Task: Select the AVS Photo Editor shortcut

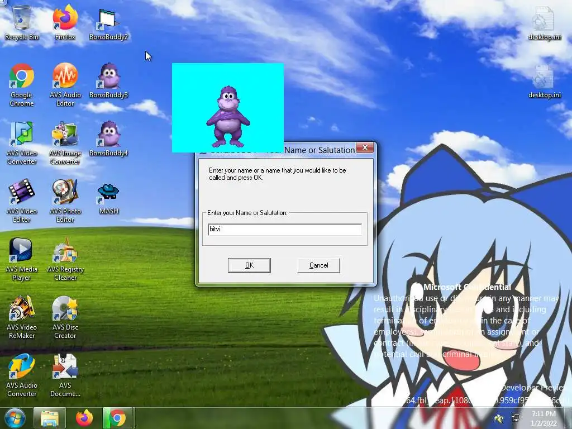Action: tap(65, 201)
